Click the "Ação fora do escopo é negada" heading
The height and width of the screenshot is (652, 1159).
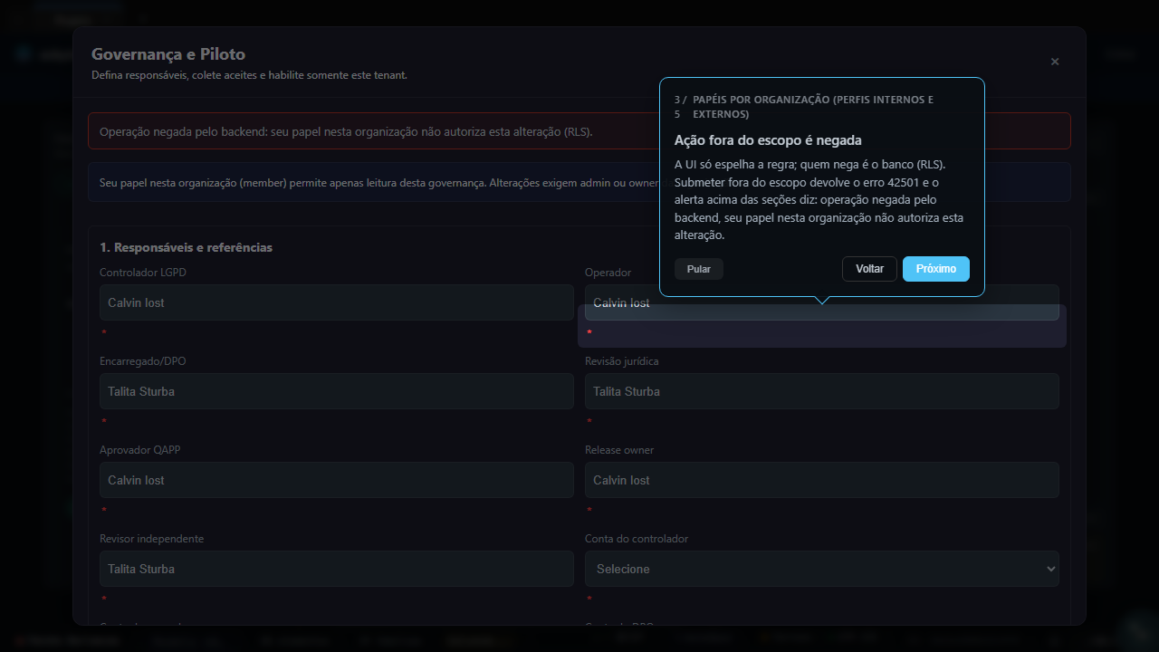768,140
